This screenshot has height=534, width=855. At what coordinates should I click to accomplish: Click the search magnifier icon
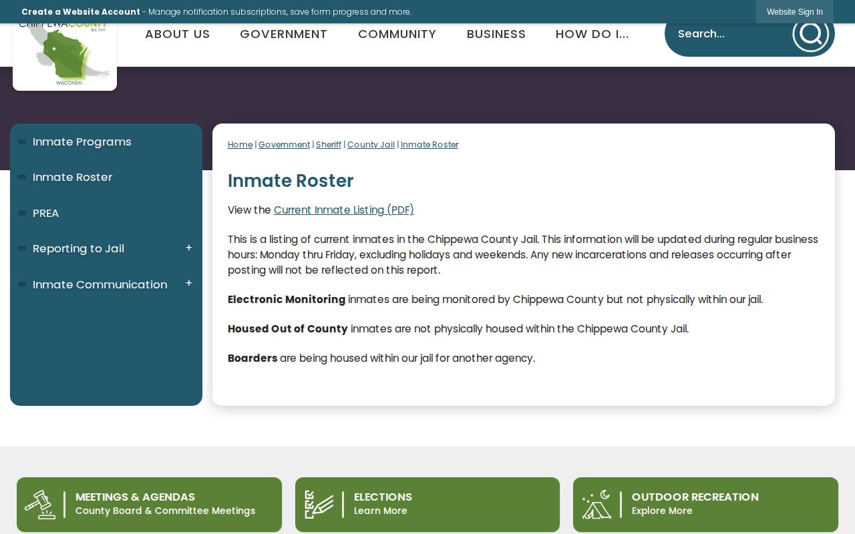[x=810, y=33]
